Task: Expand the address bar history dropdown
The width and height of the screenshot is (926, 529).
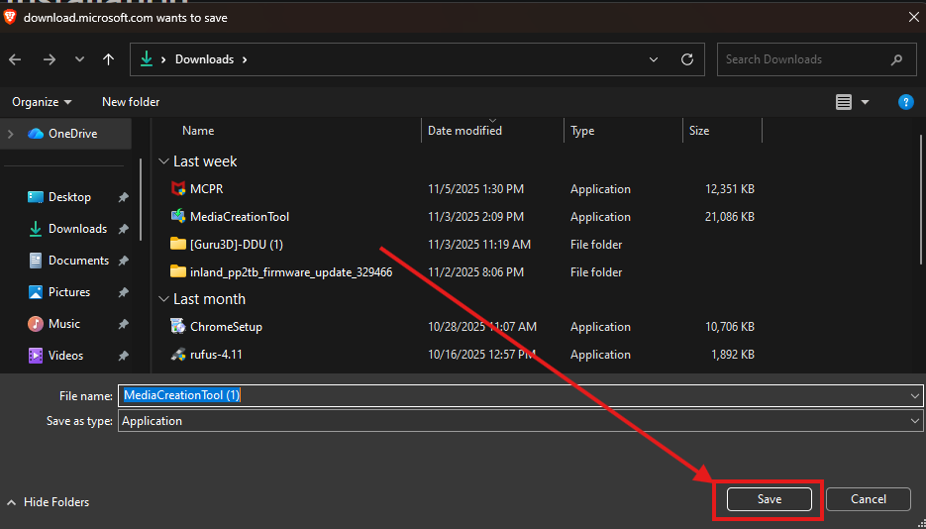Action: (x=654, y=59)
